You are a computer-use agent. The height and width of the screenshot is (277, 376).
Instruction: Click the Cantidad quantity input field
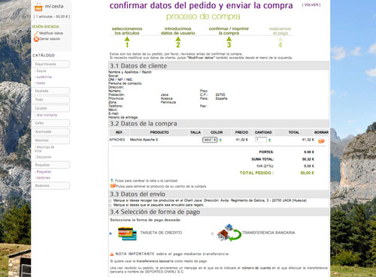pyautogui.click(x=261, y=140)
